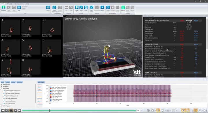Toggle the Left Knee Rotation checkbox
Viewport: 208px width, 113px height.
click(4, 104)
